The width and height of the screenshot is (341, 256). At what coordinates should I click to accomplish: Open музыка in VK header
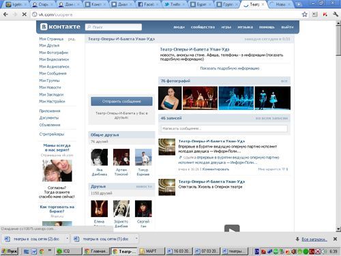click(245, 27)
